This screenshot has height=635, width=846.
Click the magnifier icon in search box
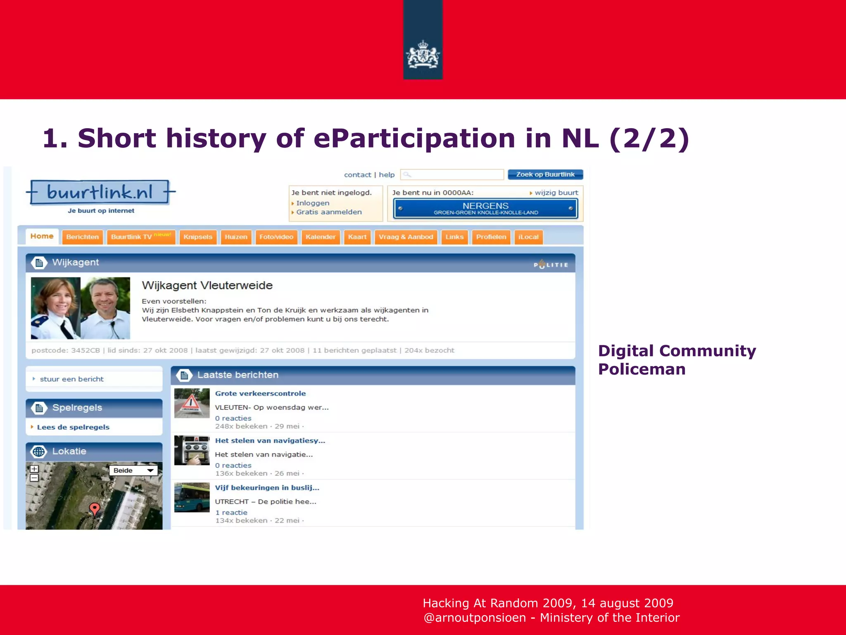click(x=407, y=174)
